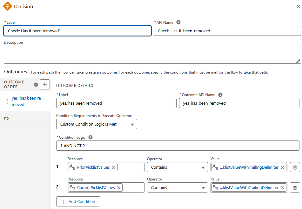Click the Outcome API Name field
The image size is (302, 209).
coord(239,103)
